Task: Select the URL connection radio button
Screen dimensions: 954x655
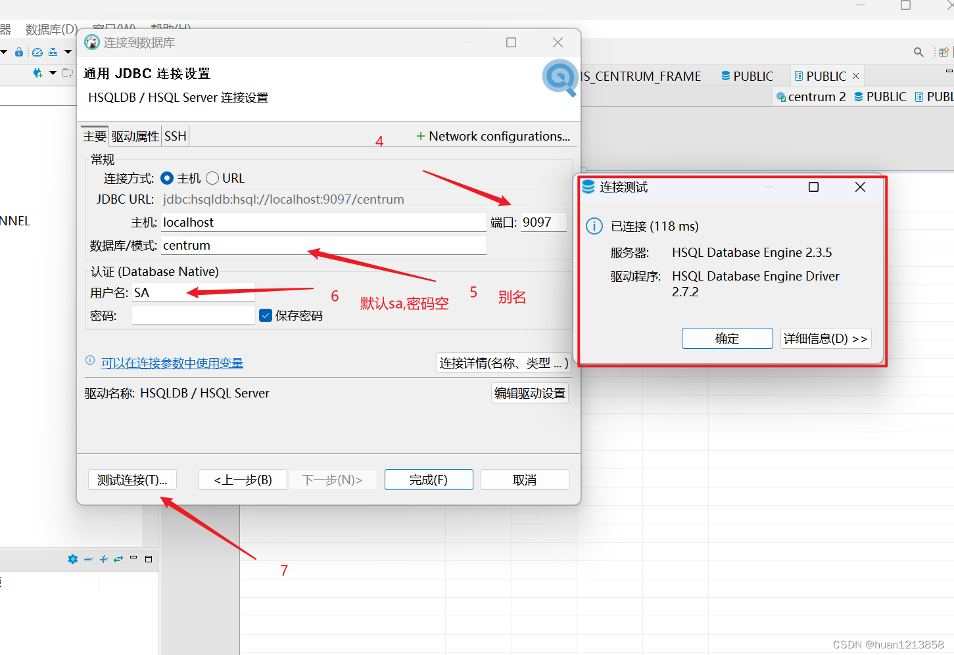Action: (x=212, y=178)
